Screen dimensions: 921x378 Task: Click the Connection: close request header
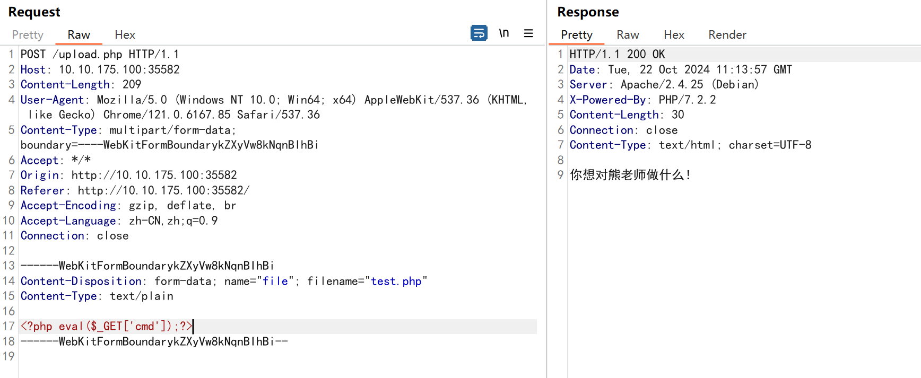tap(75, 235)
